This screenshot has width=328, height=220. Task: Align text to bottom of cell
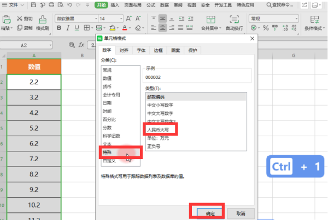tap(172, 19)
